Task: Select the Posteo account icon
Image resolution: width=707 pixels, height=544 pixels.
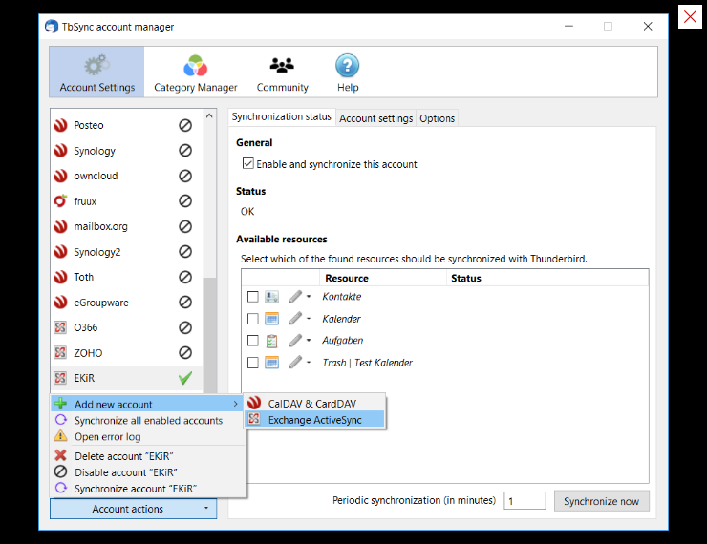Action: point(60,125)
